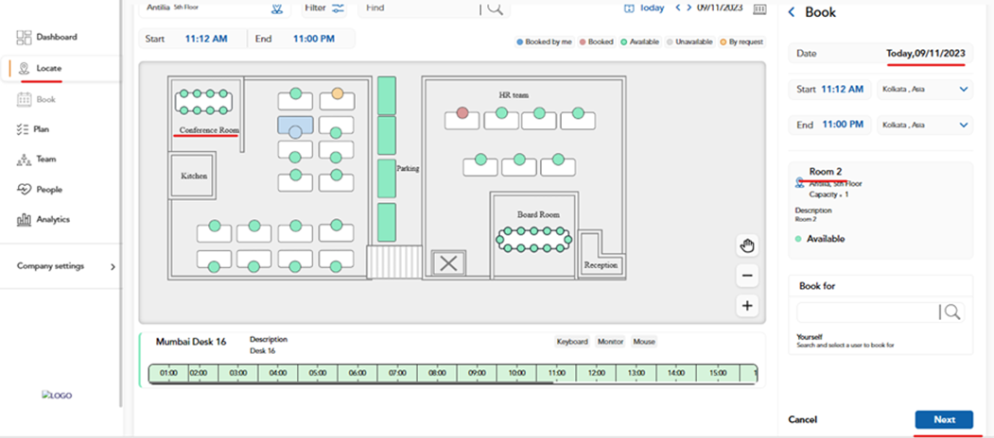Viewport: 994px width, 438px height.
Task: Open the date picker calendar icon
Action: click(759, 8)
